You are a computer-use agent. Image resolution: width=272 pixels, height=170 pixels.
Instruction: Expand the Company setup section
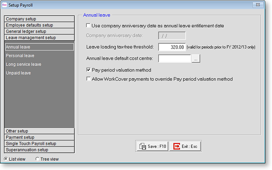39,19
